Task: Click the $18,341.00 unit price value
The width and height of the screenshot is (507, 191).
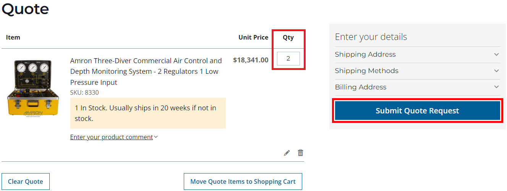Action: coord(251,60)
